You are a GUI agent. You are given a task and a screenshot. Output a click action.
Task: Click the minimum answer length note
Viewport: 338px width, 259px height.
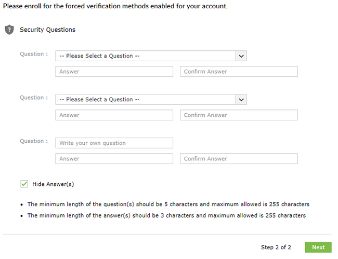coord(166,215)
